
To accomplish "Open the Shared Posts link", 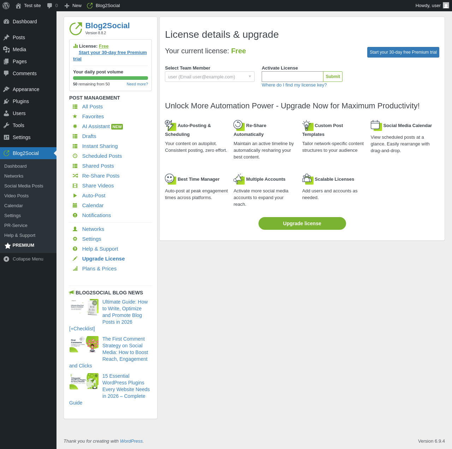I will tap(98, 166).
